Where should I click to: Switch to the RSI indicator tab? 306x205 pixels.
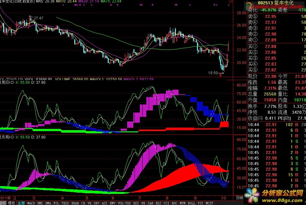136,203
